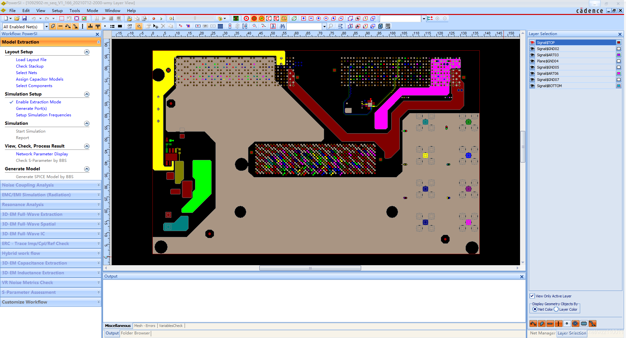Toggle visibility eye for Signal$ART03 layer
Image resolution: width=626 pixels, height=338 pixels.
point(532,55)
